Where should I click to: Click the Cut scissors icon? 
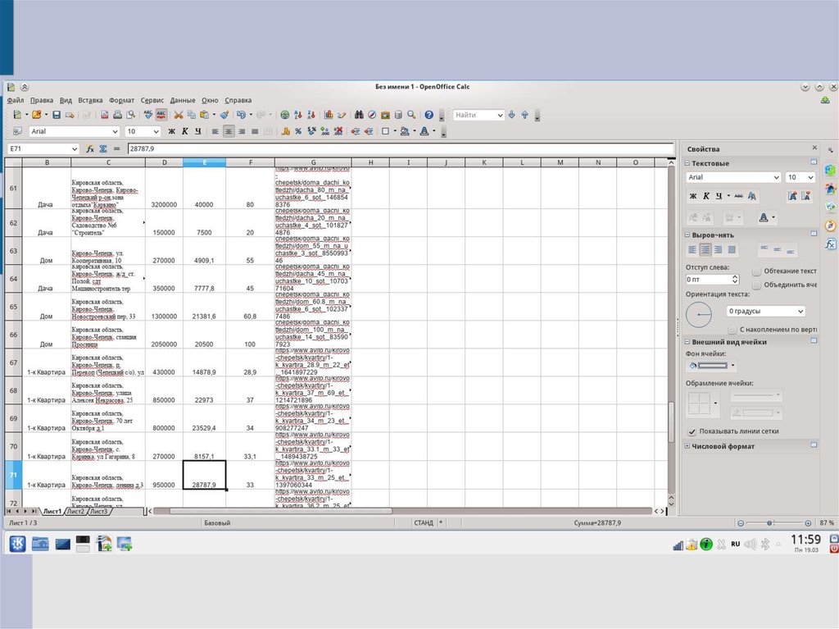[x=177, y=115]
